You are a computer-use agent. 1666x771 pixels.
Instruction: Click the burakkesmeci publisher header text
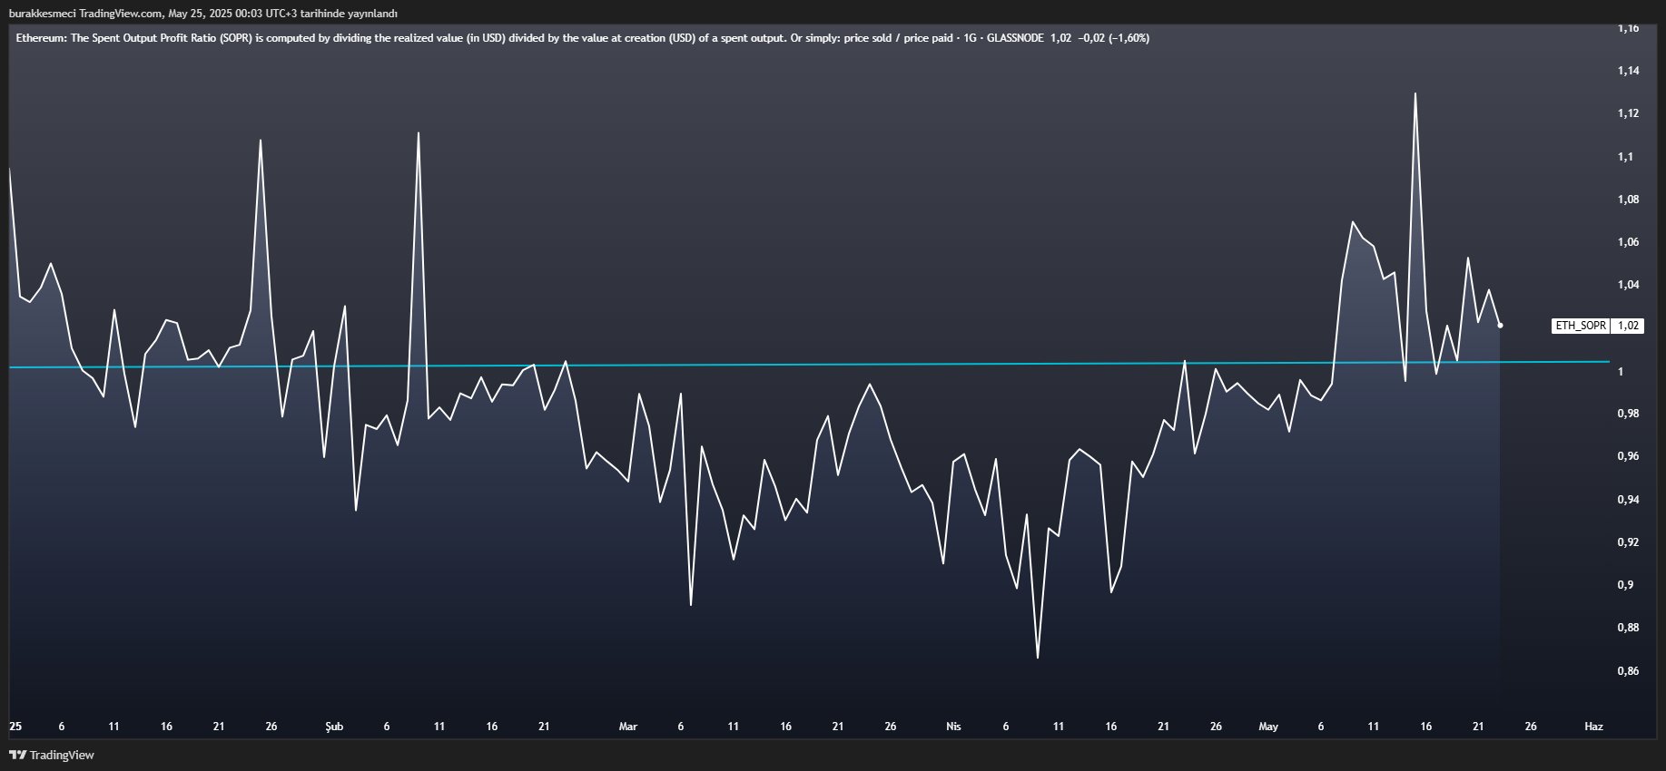[203, 13]
